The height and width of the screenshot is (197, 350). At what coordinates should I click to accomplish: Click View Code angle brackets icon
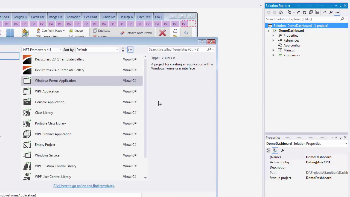[x=325, y=12]
